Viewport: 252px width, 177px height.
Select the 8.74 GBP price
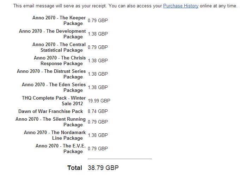98,112
